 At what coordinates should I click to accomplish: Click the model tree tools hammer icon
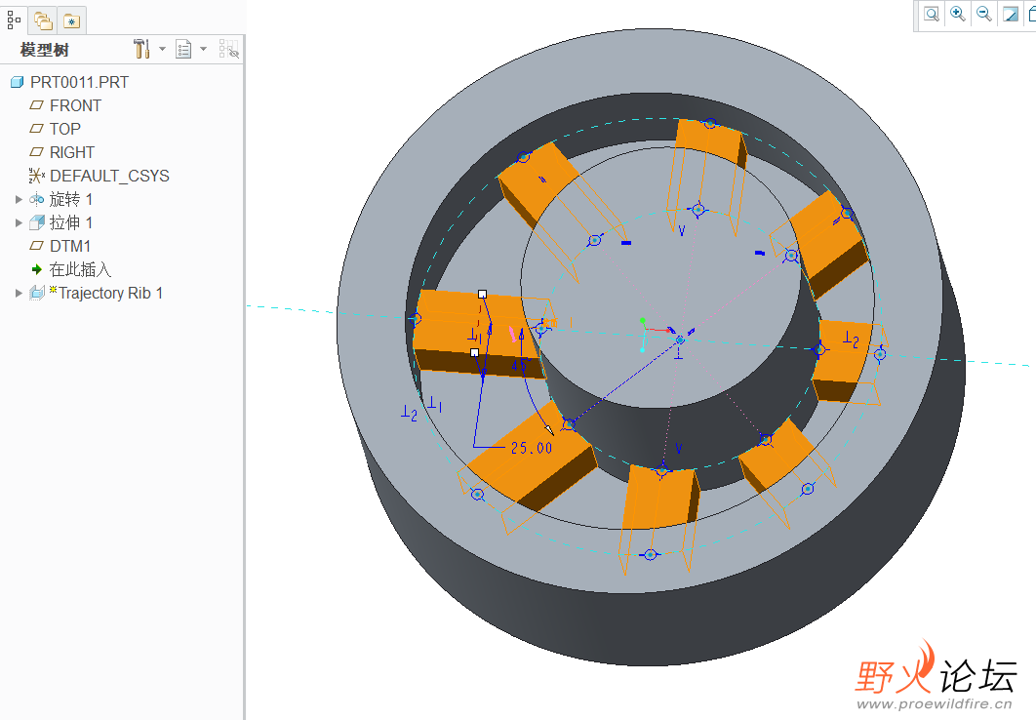pos(140,49)
